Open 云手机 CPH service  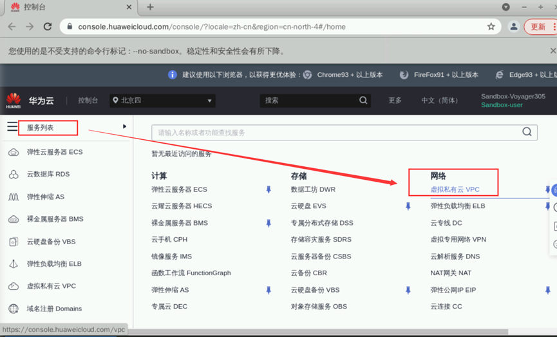click(x=169, y=240)
